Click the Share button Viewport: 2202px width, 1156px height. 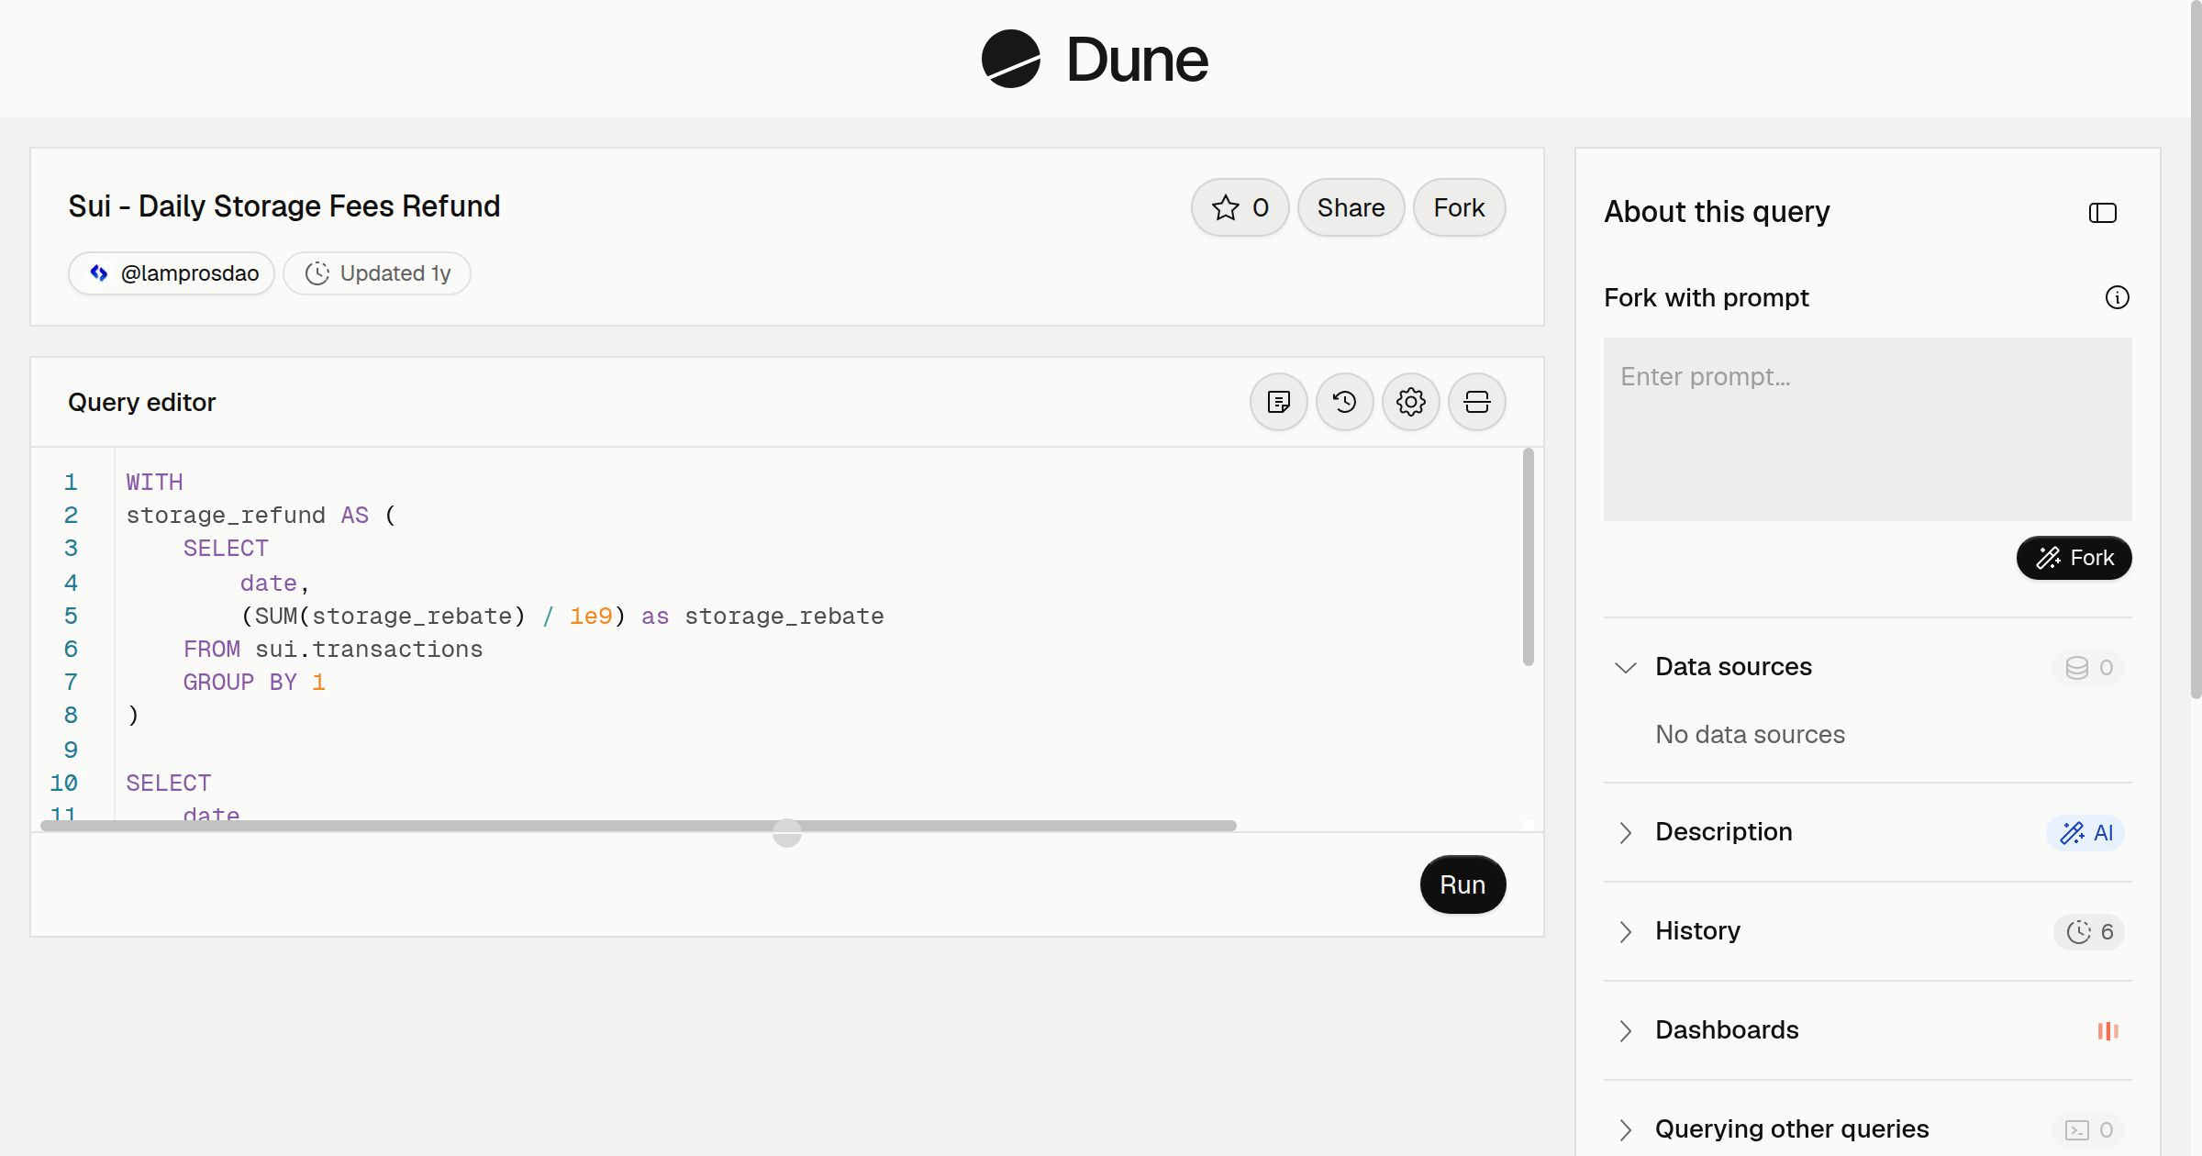pos(1351,207)
